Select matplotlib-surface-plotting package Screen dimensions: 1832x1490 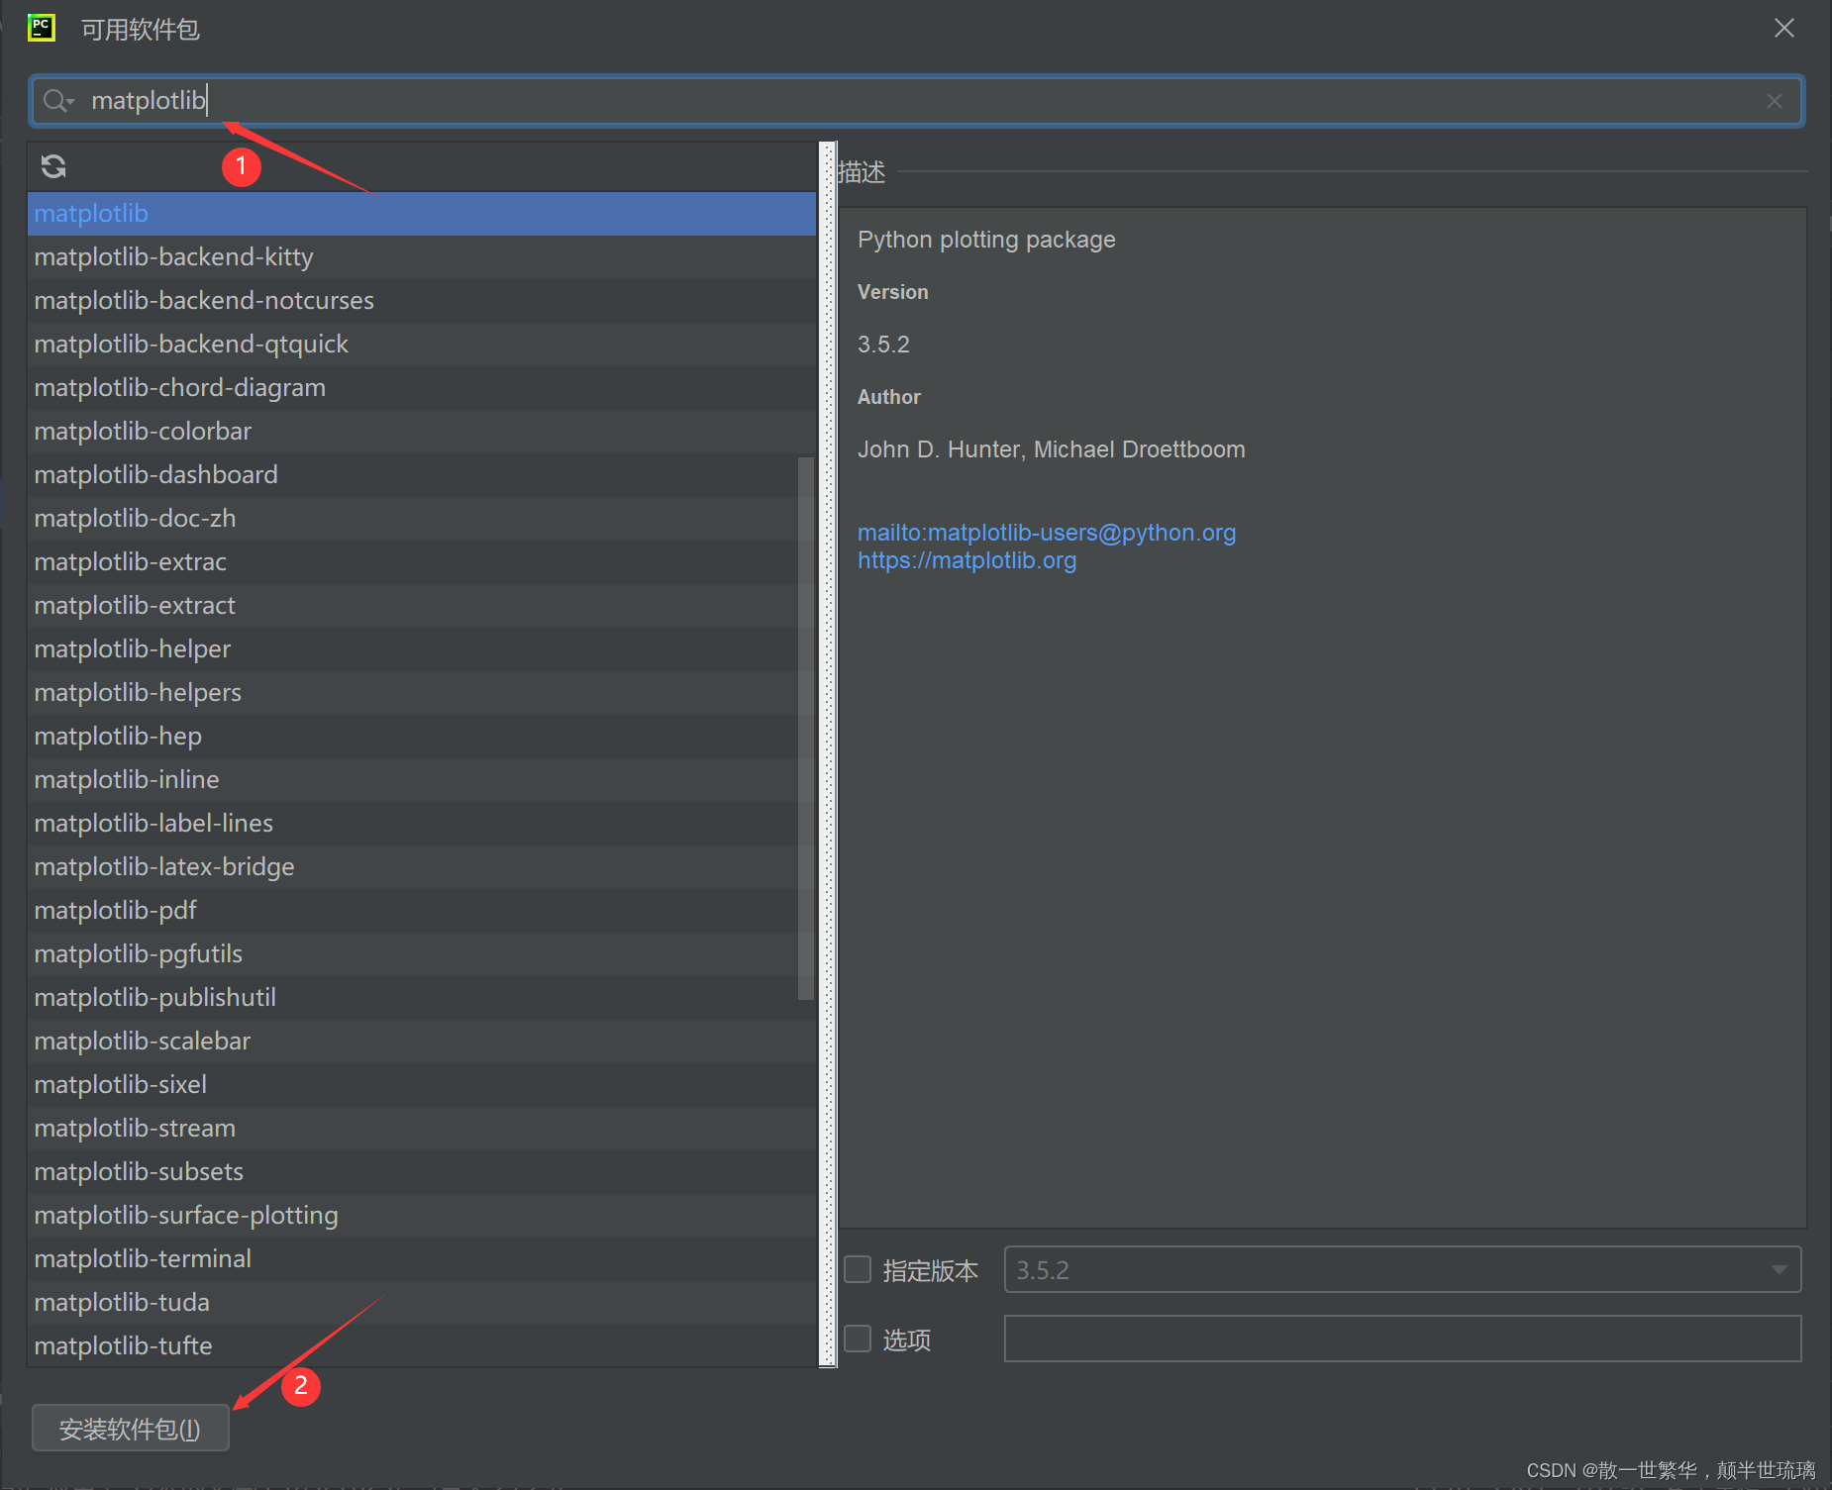pyautogui.click(x=422, y=1216)
